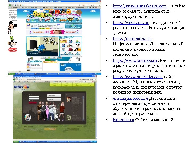
Task: Click the upper login input field on Bibigon page
Action: (34, 97)
